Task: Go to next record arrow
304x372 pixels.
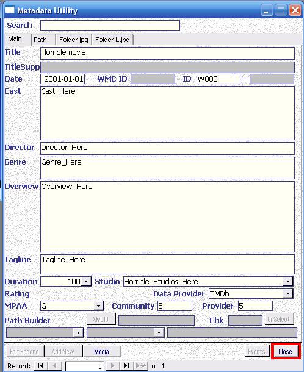Action: tap(112, 365)
